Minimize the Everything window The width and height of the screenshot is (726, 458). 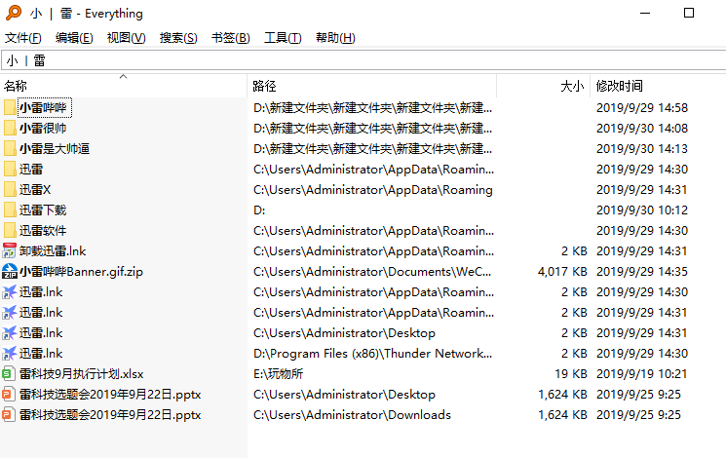tap(645, 13)
